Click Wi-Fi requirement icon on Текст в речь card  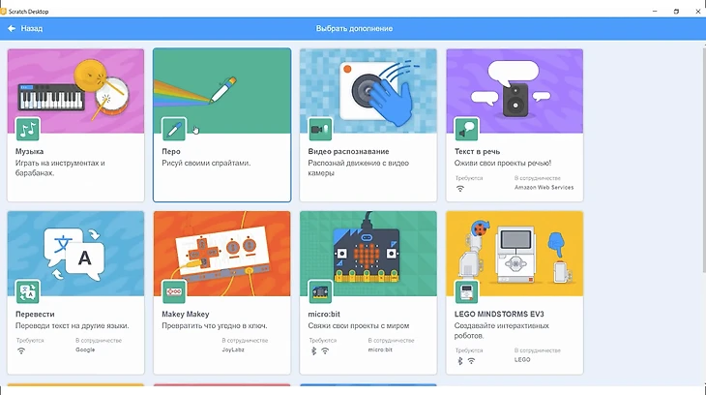460,189
